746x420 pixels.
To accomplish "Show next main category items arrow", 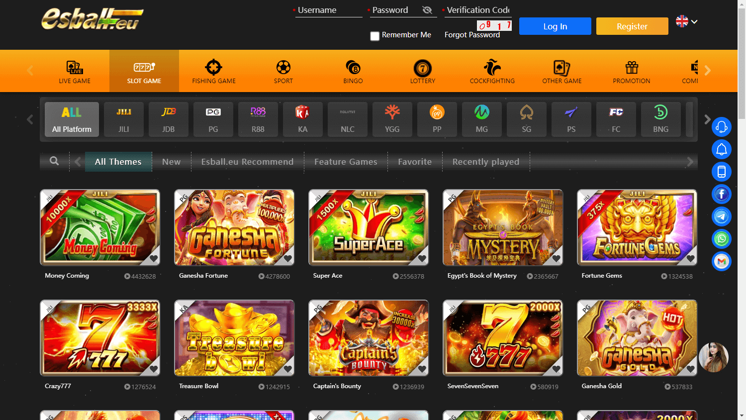I will tap(708, 71).
